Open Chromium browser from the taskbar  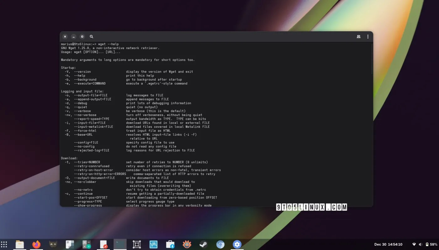[220, 244]
